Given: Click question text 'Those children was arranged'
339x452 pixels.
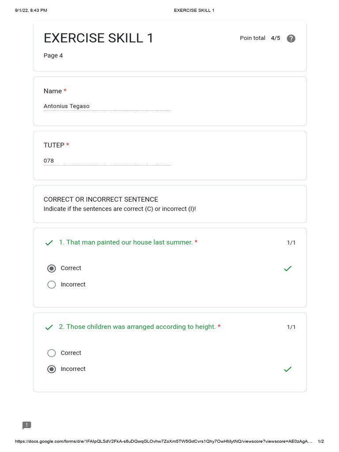Looking at the screenshot, I should (96, 327).
